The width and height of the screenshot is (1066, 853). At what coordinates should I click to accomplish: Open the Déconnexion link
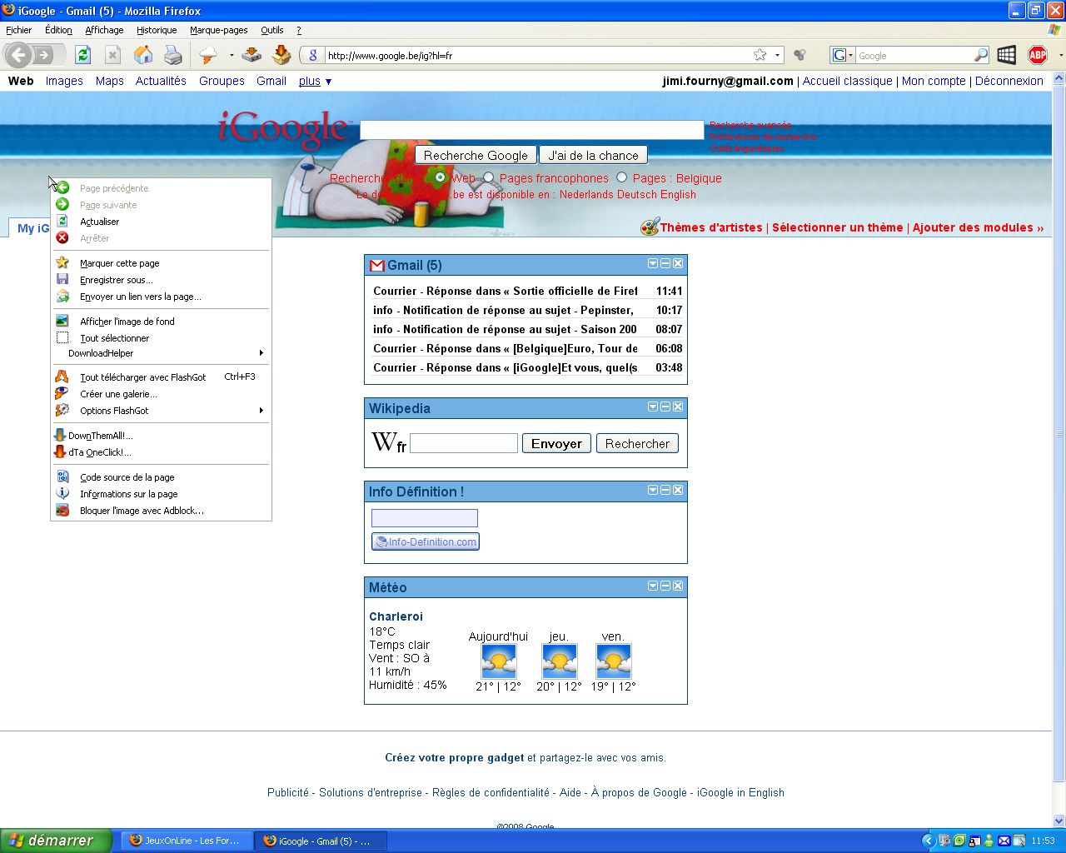point(1009,81)
